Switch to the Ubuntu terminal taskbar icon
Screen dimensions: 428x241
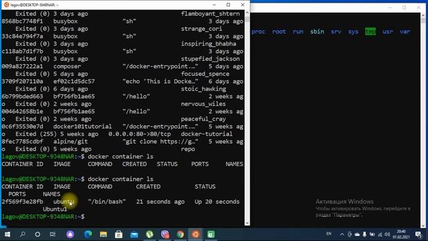pyautogui.click(x=195, y=234)
